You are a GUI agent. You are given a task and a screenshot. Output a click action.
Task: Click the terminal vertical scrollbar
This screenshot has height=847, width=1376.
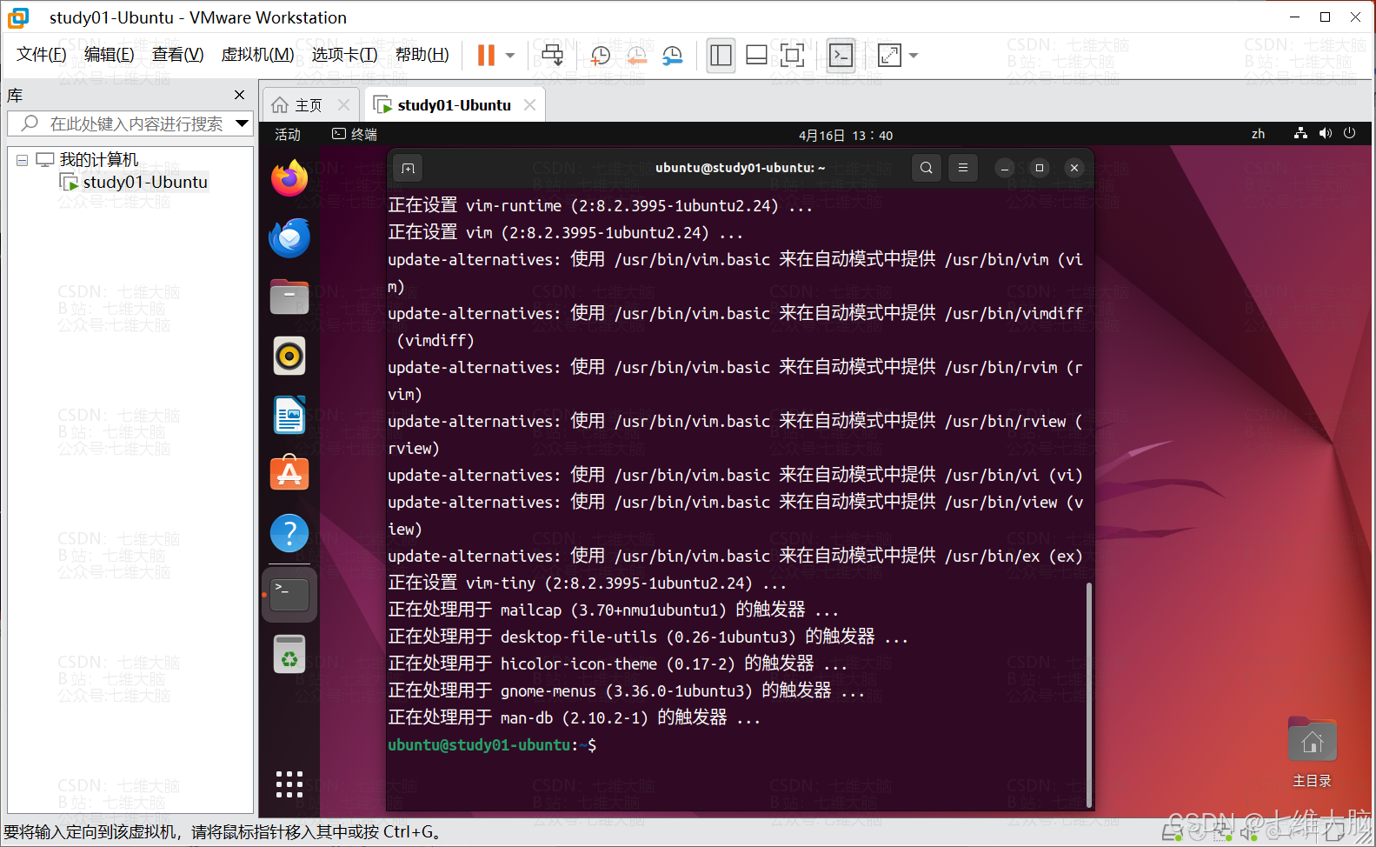1088,694
